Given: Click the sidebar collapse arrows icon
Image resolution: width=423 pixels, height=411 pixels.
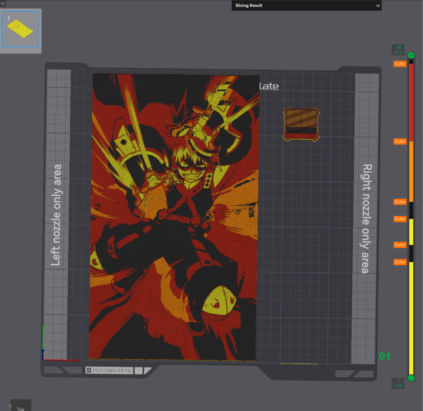Looking at the screenshot, I should tap(3, 4).
